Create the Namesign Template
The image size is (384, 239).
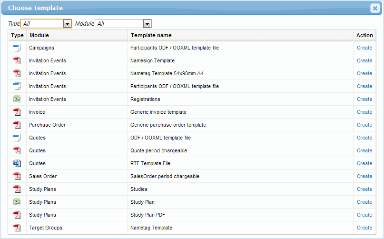click(364, 60)
